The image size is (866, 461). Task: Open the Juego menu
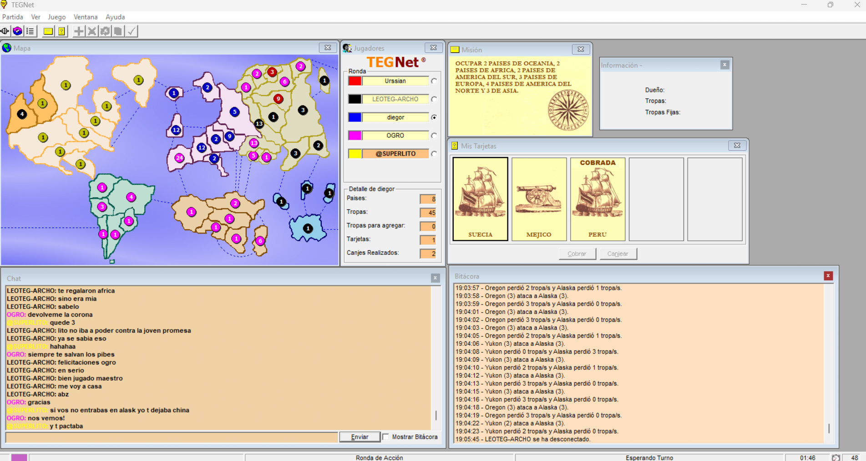point(57,17)
